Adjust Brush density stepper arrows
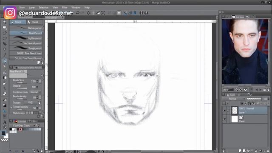This screenshot has width=272, height=153. pos(37,97)
